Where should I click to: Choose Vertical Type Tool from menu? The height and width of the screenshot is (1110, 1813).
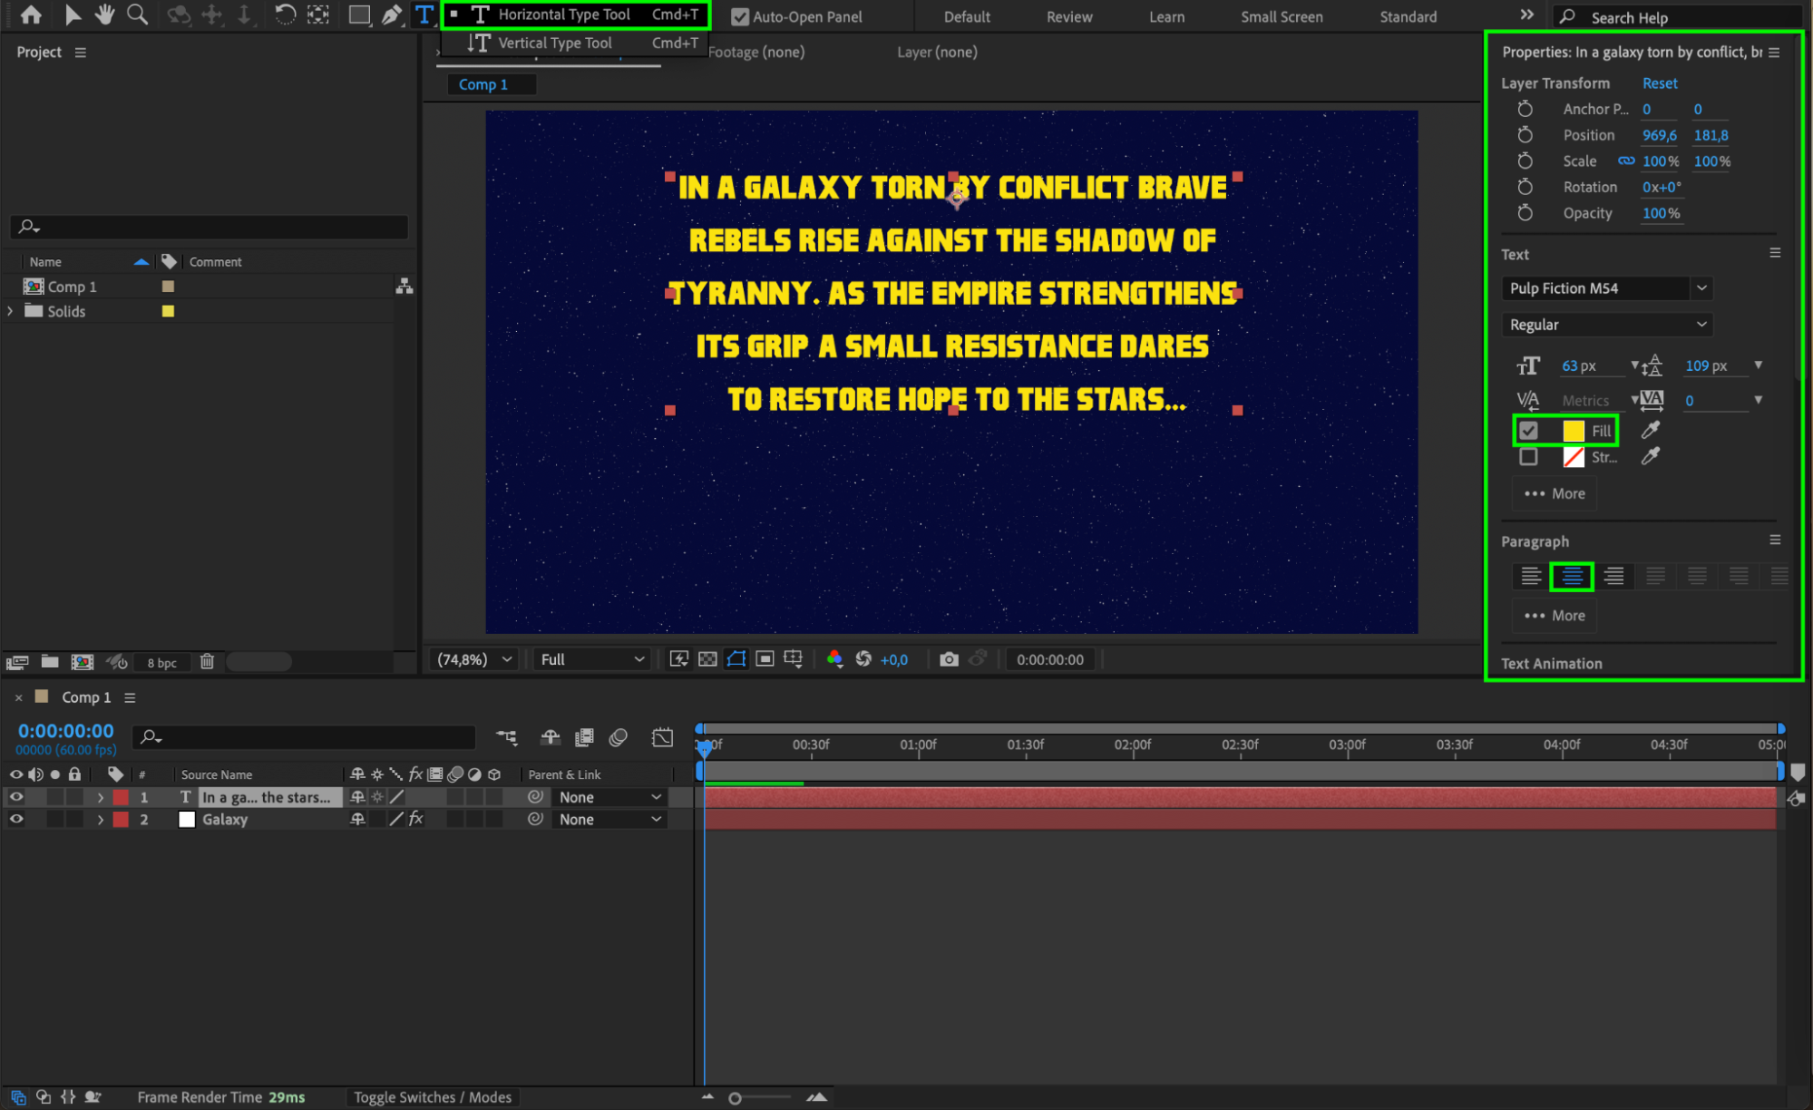[554, 43]
